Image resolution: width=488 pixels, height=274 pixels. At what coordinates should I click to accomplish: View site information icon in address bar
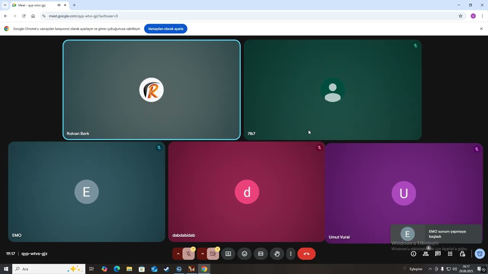[x=44, y=16]
